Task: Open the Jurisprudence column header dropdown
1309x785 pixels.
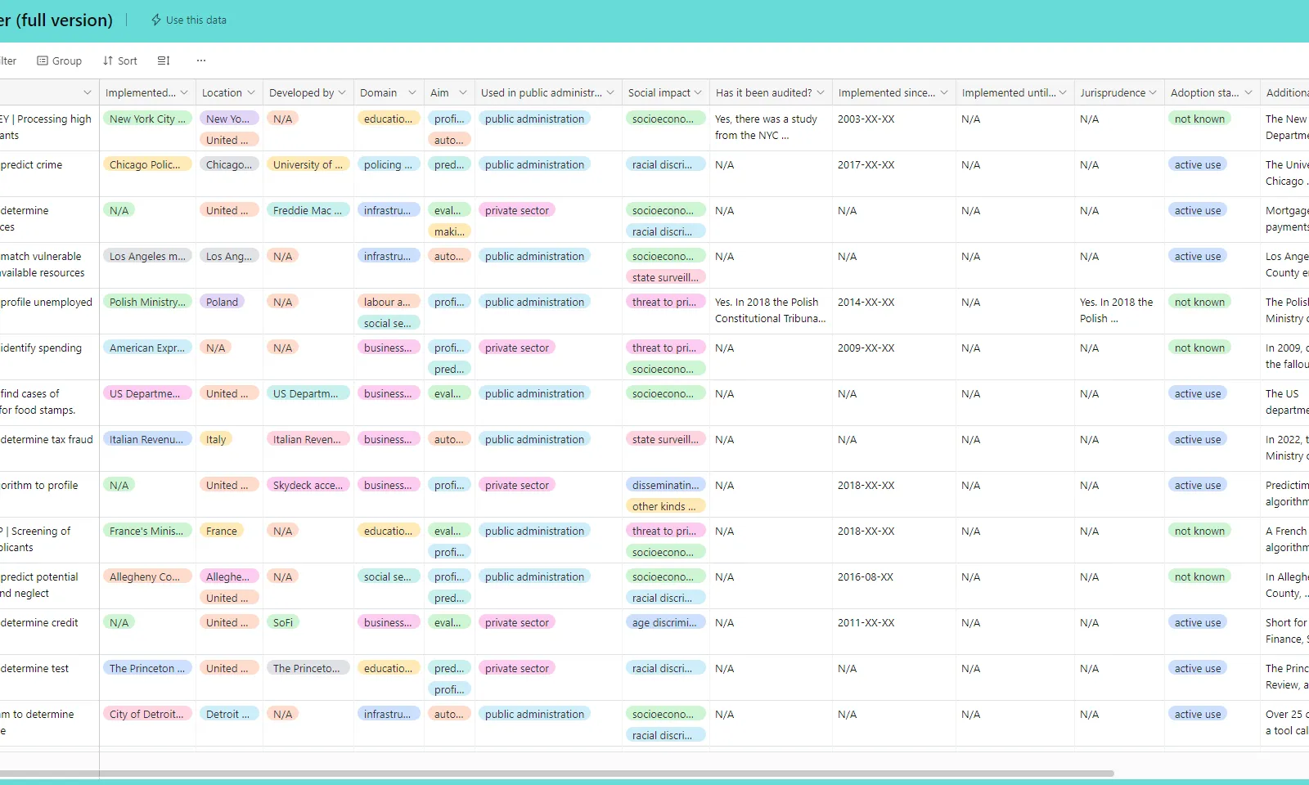Action: click(1153, 93)
